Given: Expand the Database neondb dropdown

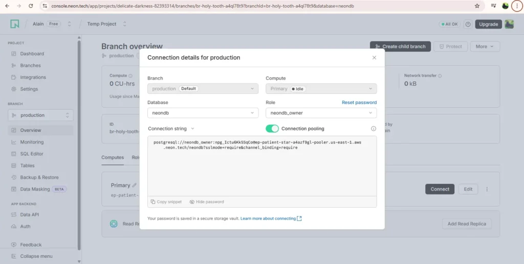Looking at the screenshot, I should point(203,113).
